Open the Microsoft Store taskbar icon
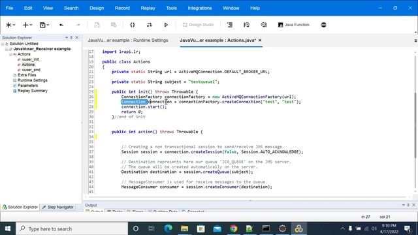This screenshot has width=418, height=235. 201,228
